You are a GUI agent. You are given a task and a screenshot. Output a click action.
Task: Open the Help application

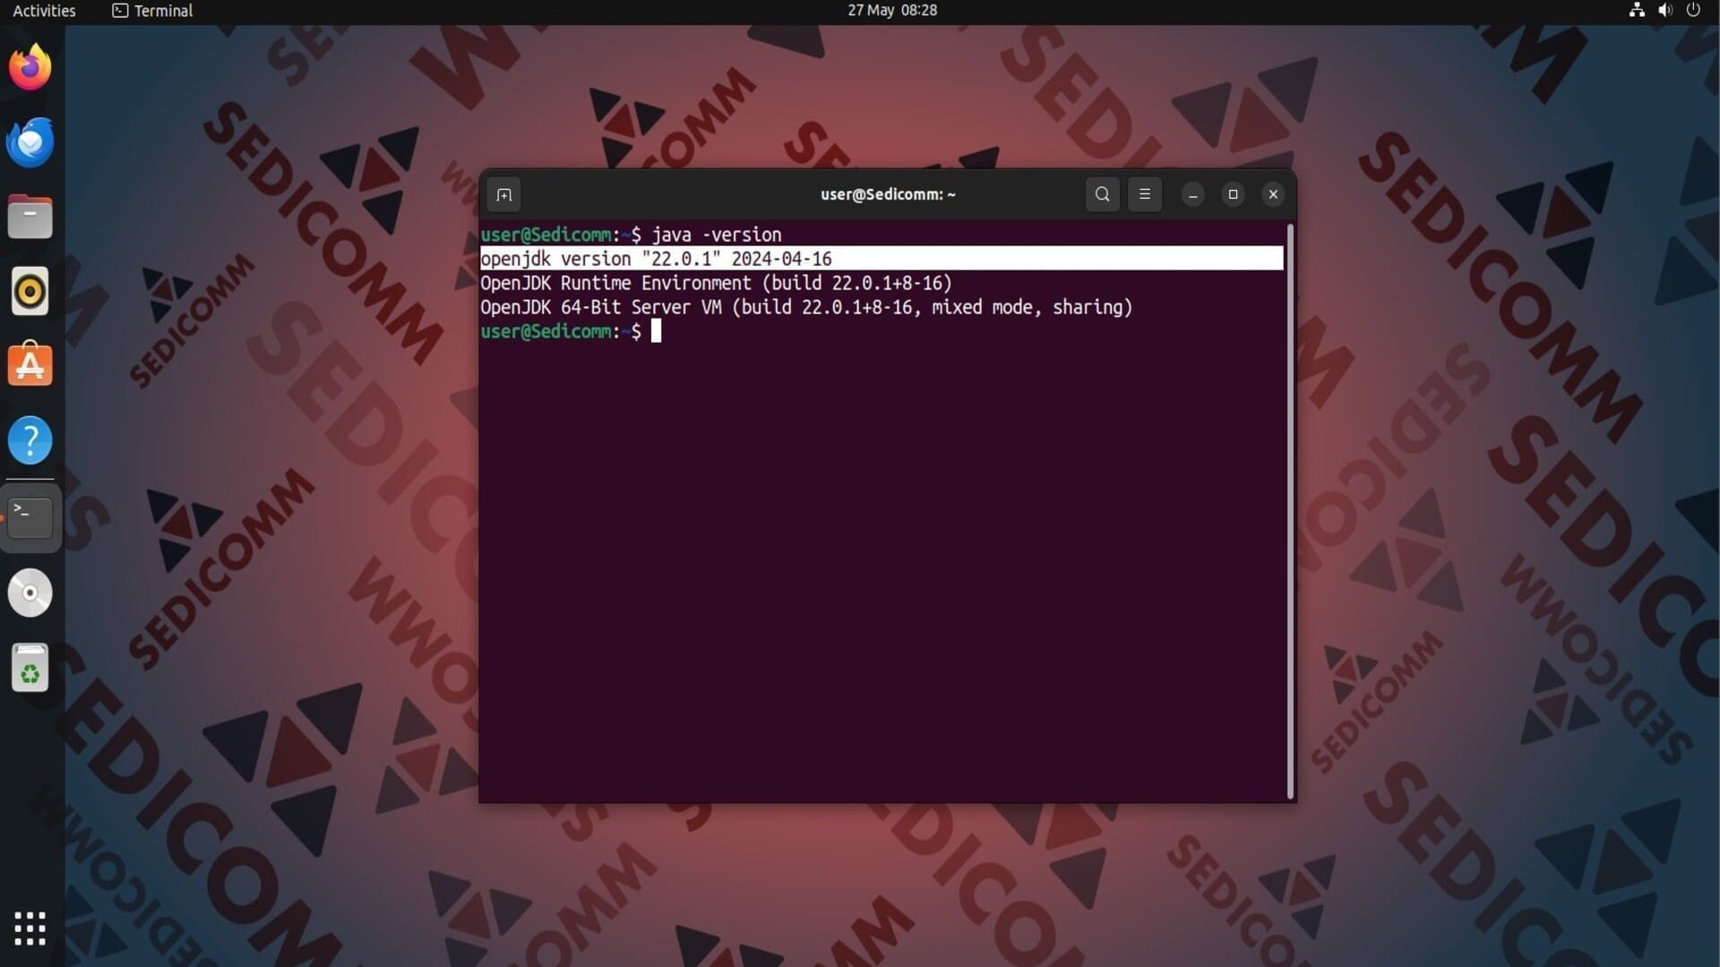click(30, 441)
